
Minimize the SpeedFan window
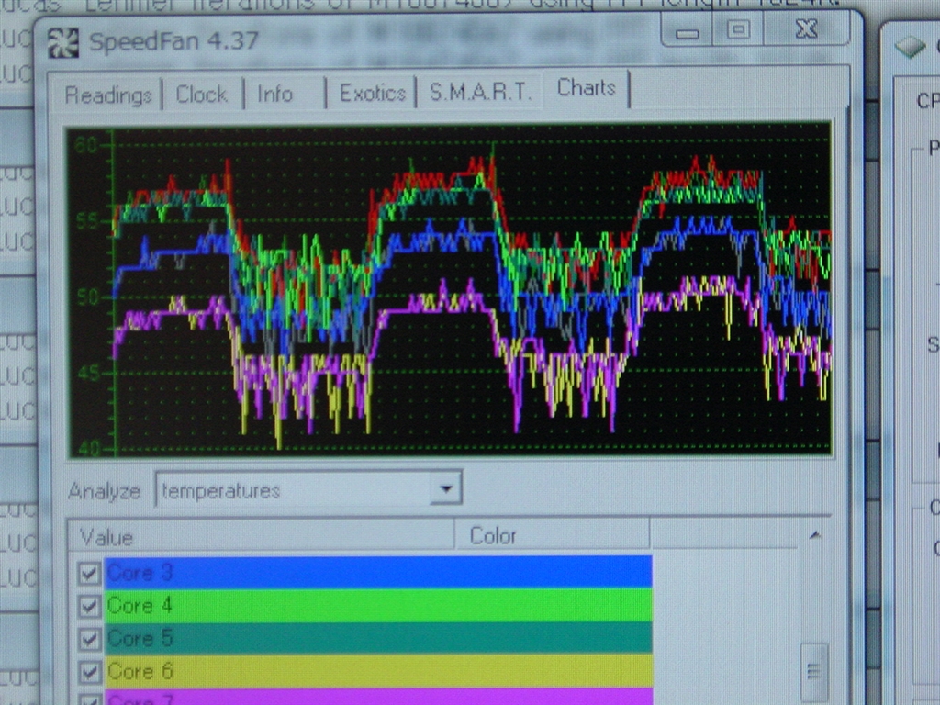688,31
